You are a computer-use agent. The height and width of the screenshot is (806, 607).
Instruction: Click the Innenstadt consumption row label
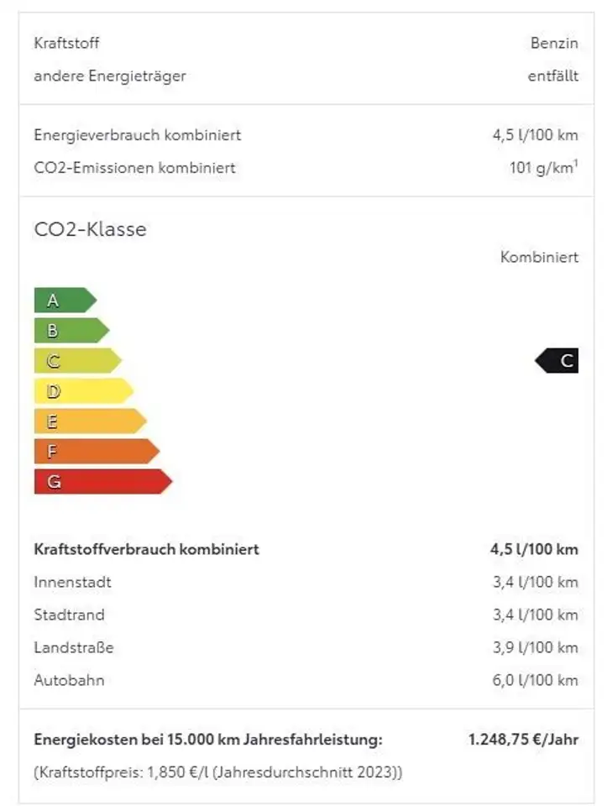(72, 582)
